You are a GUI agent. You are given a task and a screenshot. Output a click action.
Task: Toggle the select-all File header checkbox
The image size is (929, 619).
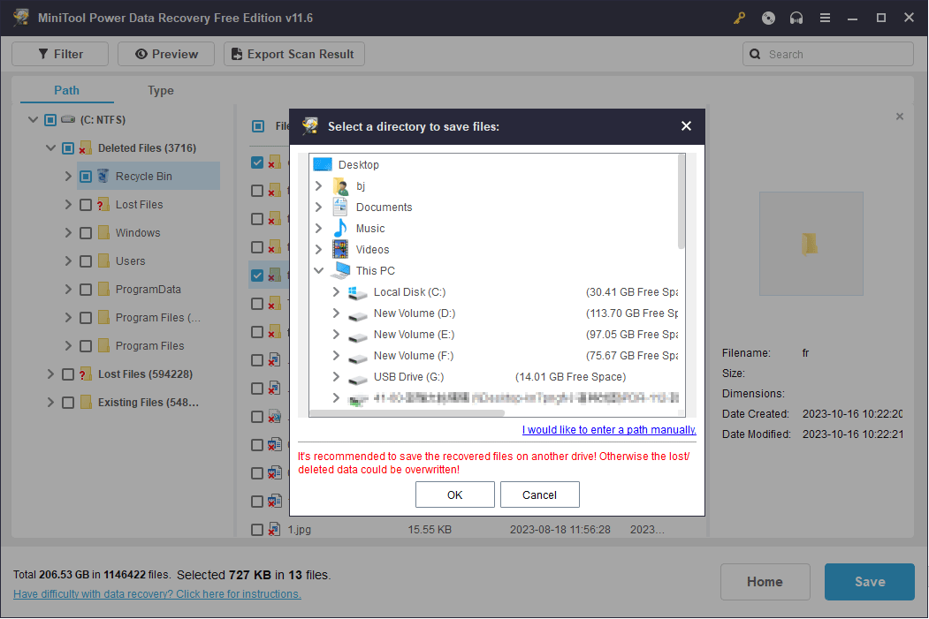click(258, 126)
